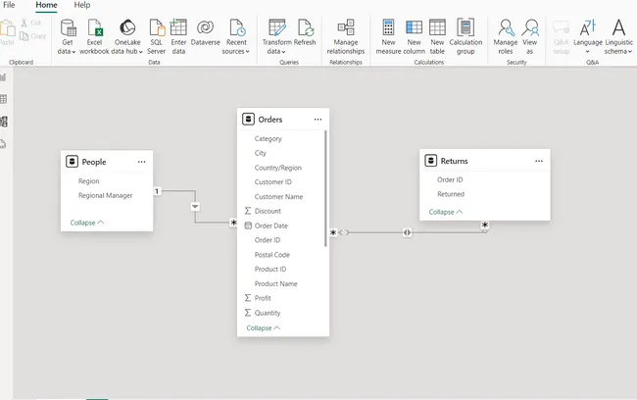Add a New column

414,36
